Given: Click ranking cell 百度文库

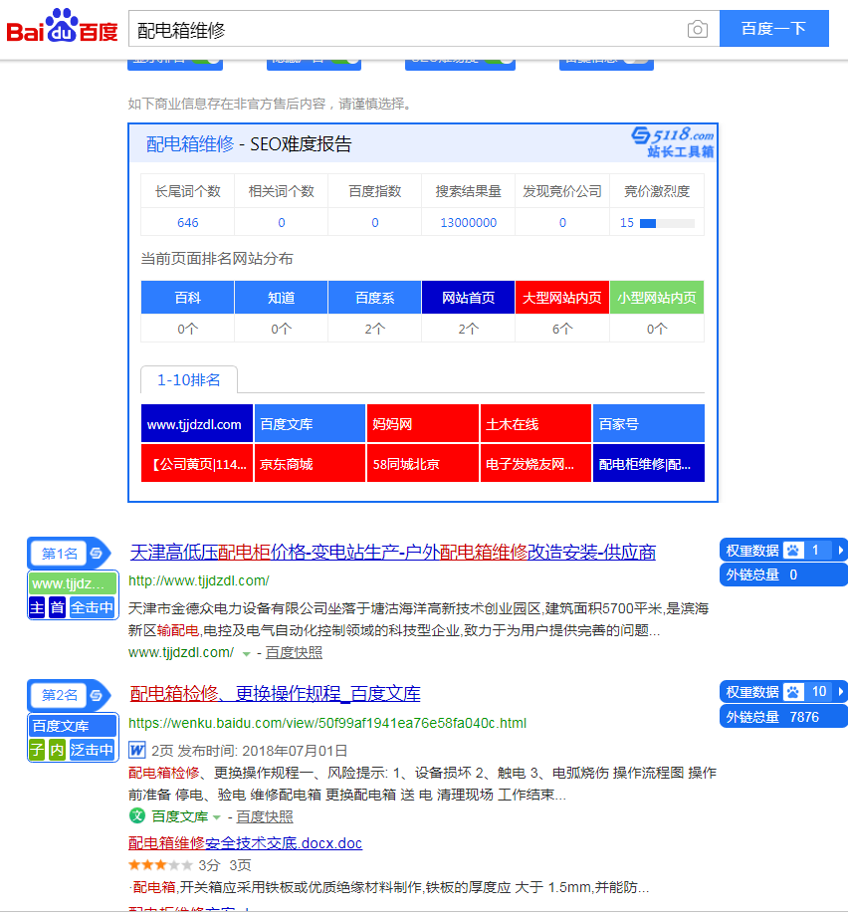Looking at the screenshot, I should pyautogui.click(x=310, y=423).
